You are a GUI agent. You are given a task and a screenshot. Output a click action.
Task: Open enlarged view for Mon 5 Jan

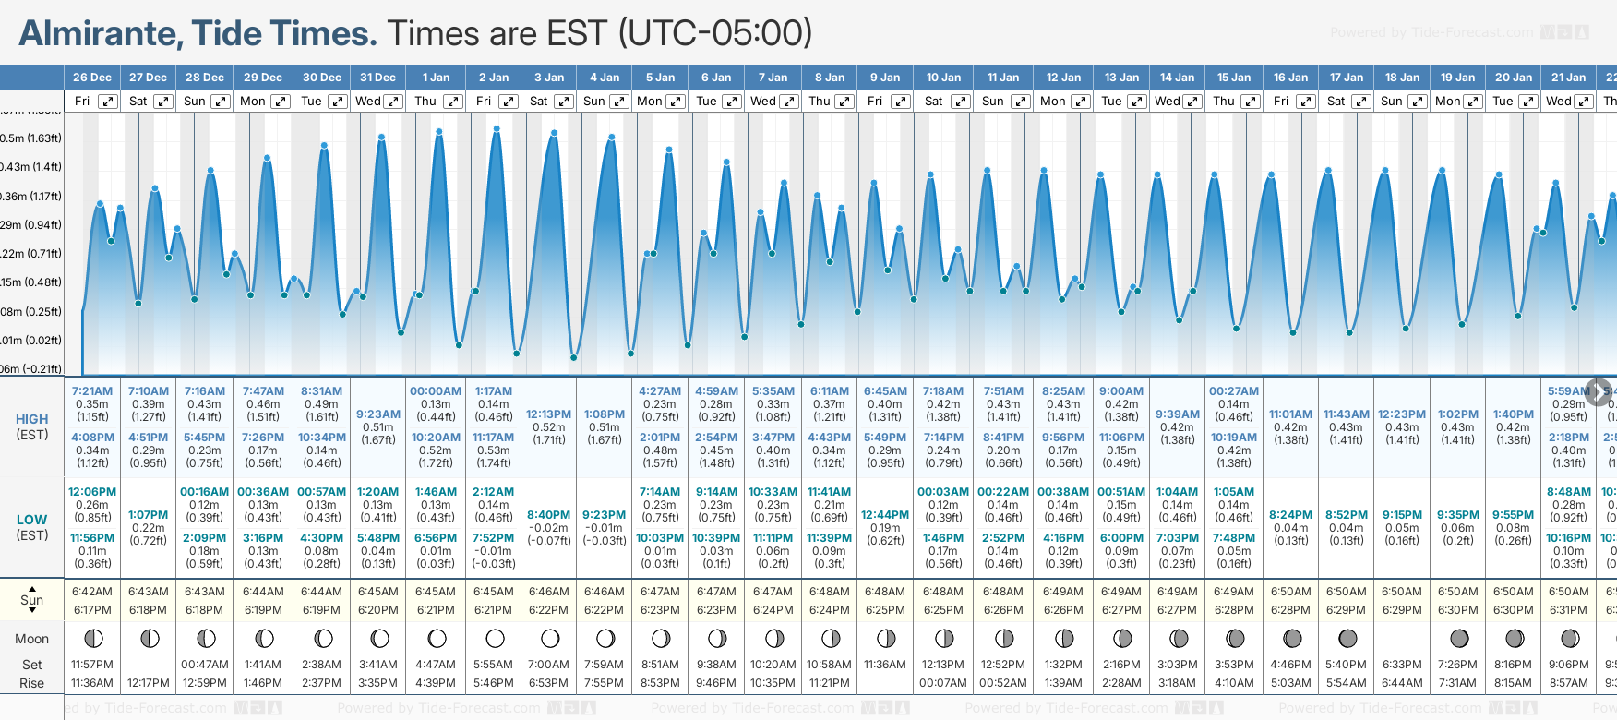(x=676, y=102)
